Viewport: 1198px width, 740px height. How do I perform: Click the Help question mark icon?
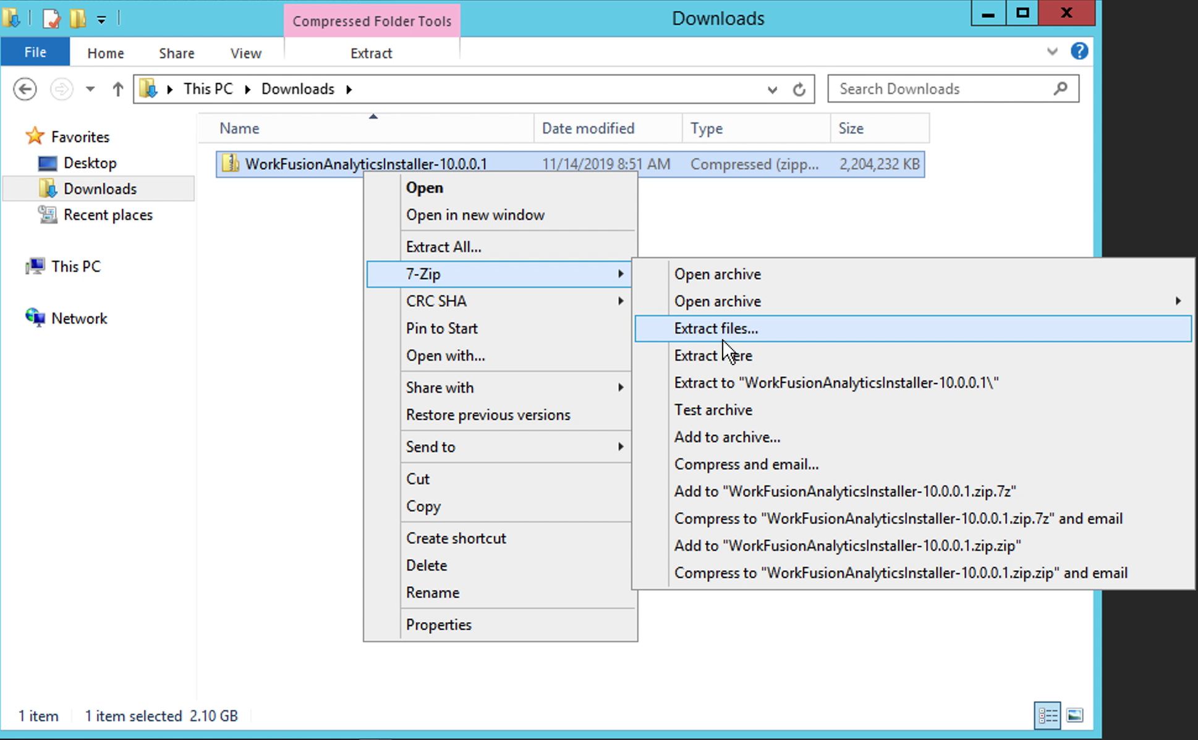tap(1079, 51)
